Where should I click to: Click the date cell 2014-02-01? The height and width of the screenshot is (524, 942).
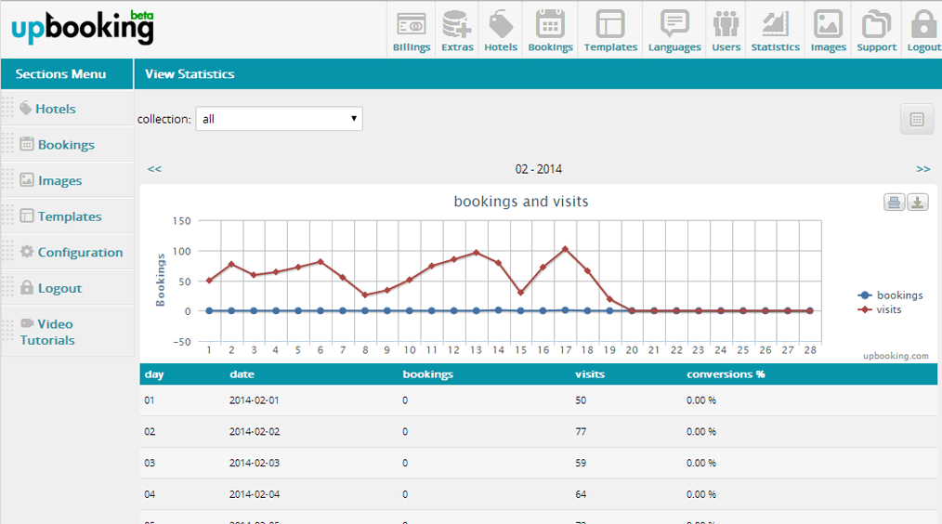255,400
